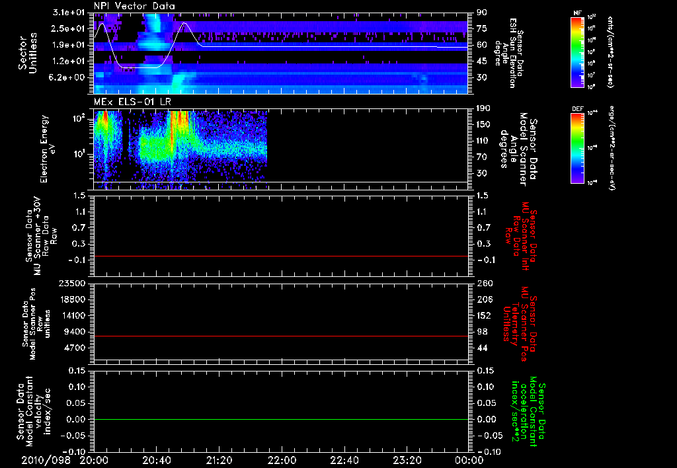677x468 pixels.
Task: Select the 'Sector Unitless' axis label
Action: click(x=28, y=53)
